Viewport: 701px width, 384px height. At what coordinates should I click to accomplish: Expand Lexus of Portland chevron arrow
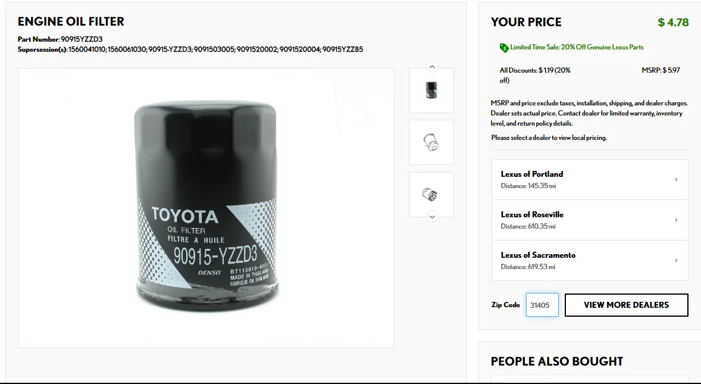click(676, 179)
